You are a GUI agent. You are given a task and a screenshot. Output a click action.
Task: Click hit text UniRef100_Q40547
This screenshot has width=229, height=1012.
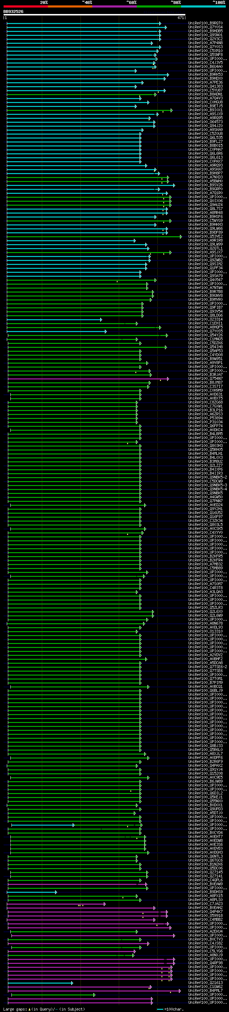pos(205,280)
